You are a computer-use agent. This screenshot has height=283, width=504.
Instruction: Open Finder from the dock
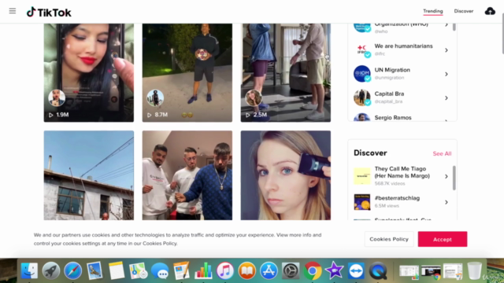pyautogui.click(x=29, y=270)
